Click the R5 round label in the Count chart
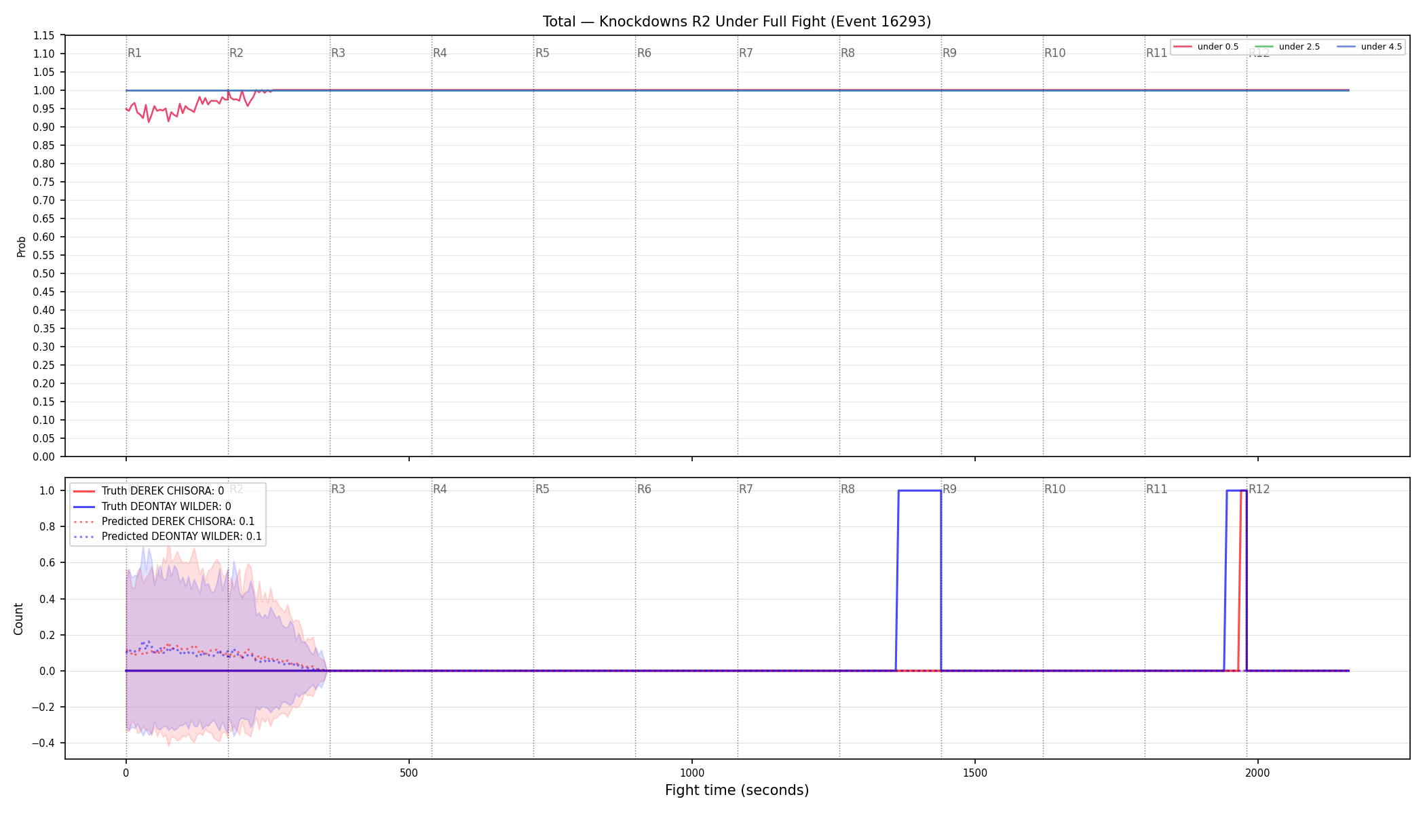This screenshot has height=814, width=1425. (x=542, y=489)
